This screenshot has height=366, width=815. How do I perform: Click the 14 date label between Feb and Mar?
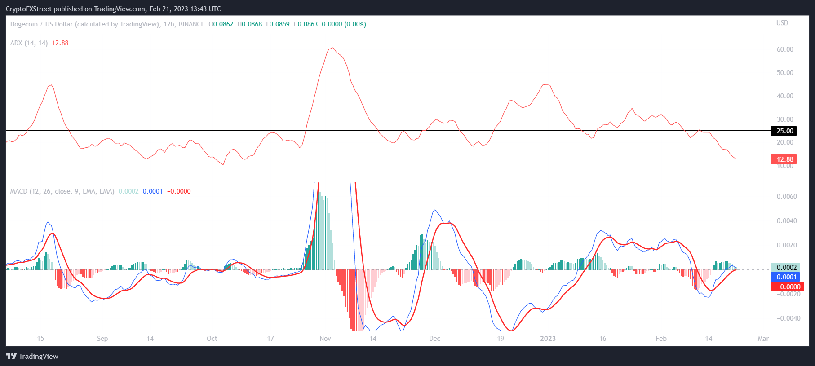coord(709,339)
